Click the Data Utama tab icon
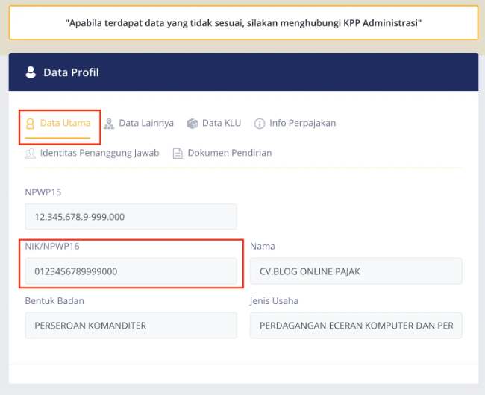485x395 pixels. (x=30, y=124)
